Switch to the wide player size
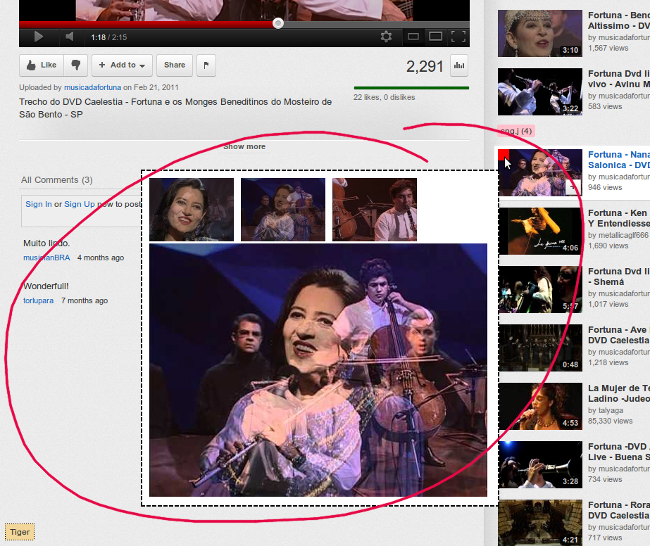The image size is (650, 546). [435, 35]
